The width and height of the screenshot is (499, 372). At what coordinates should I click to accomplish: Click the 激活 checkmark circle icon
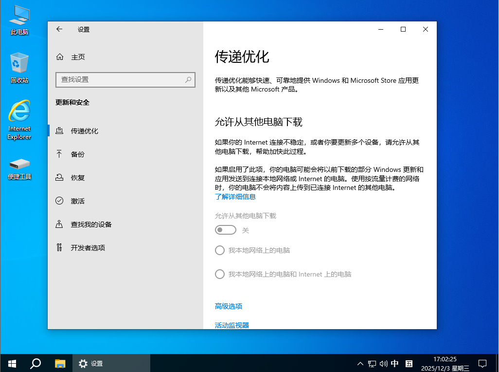[59, 201]
